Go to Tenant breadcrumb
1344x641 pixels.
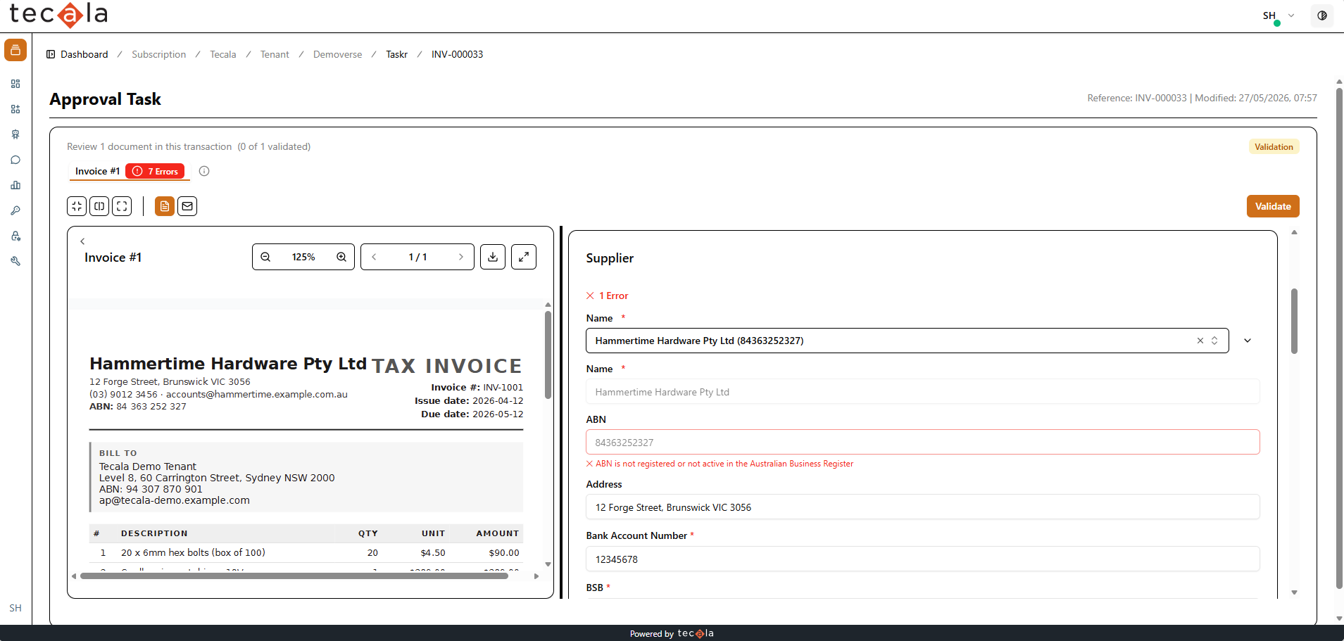275,54
